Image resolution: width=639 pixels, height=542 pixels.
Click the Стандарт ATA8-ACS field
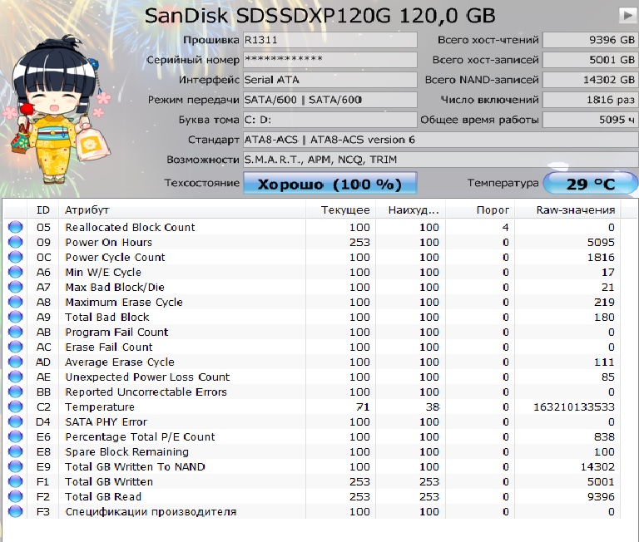tap(441, 140)
